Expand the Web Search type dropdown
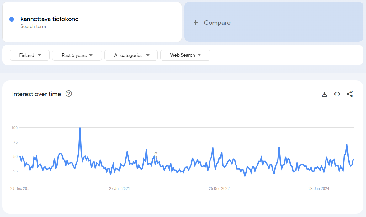 pyautogui.click(x=185, y=55)
